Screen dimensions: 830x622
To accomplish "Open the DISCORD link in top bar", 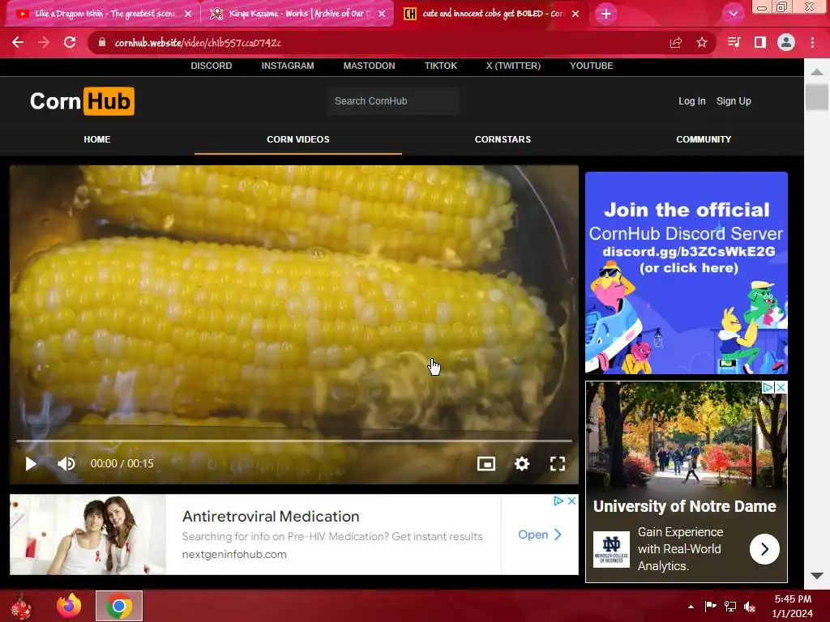I will tap(212, 66).
